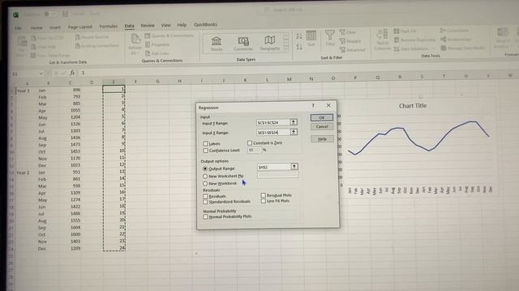Click the Help button in Regression dialog
Viewport: 519px width, 291px height.
(322, 139)
